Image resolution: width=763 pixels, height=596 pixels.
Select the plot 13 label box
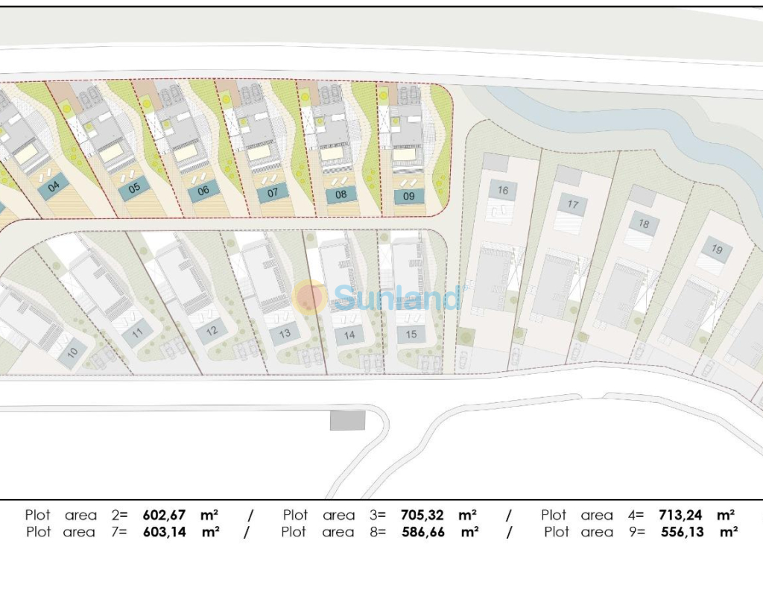tap(285, 333)
